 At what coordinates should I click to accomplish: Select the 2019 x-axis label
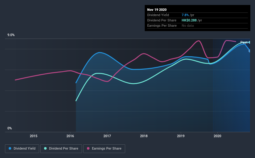click(181, 136)
